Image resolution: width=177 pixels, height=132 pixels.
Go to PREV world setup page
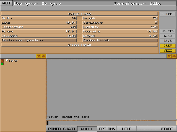(x=168, y=46)
